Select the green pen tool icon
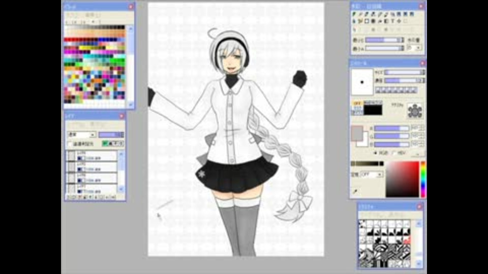Screen dimensions: 488x274 (x=354, y=14)
